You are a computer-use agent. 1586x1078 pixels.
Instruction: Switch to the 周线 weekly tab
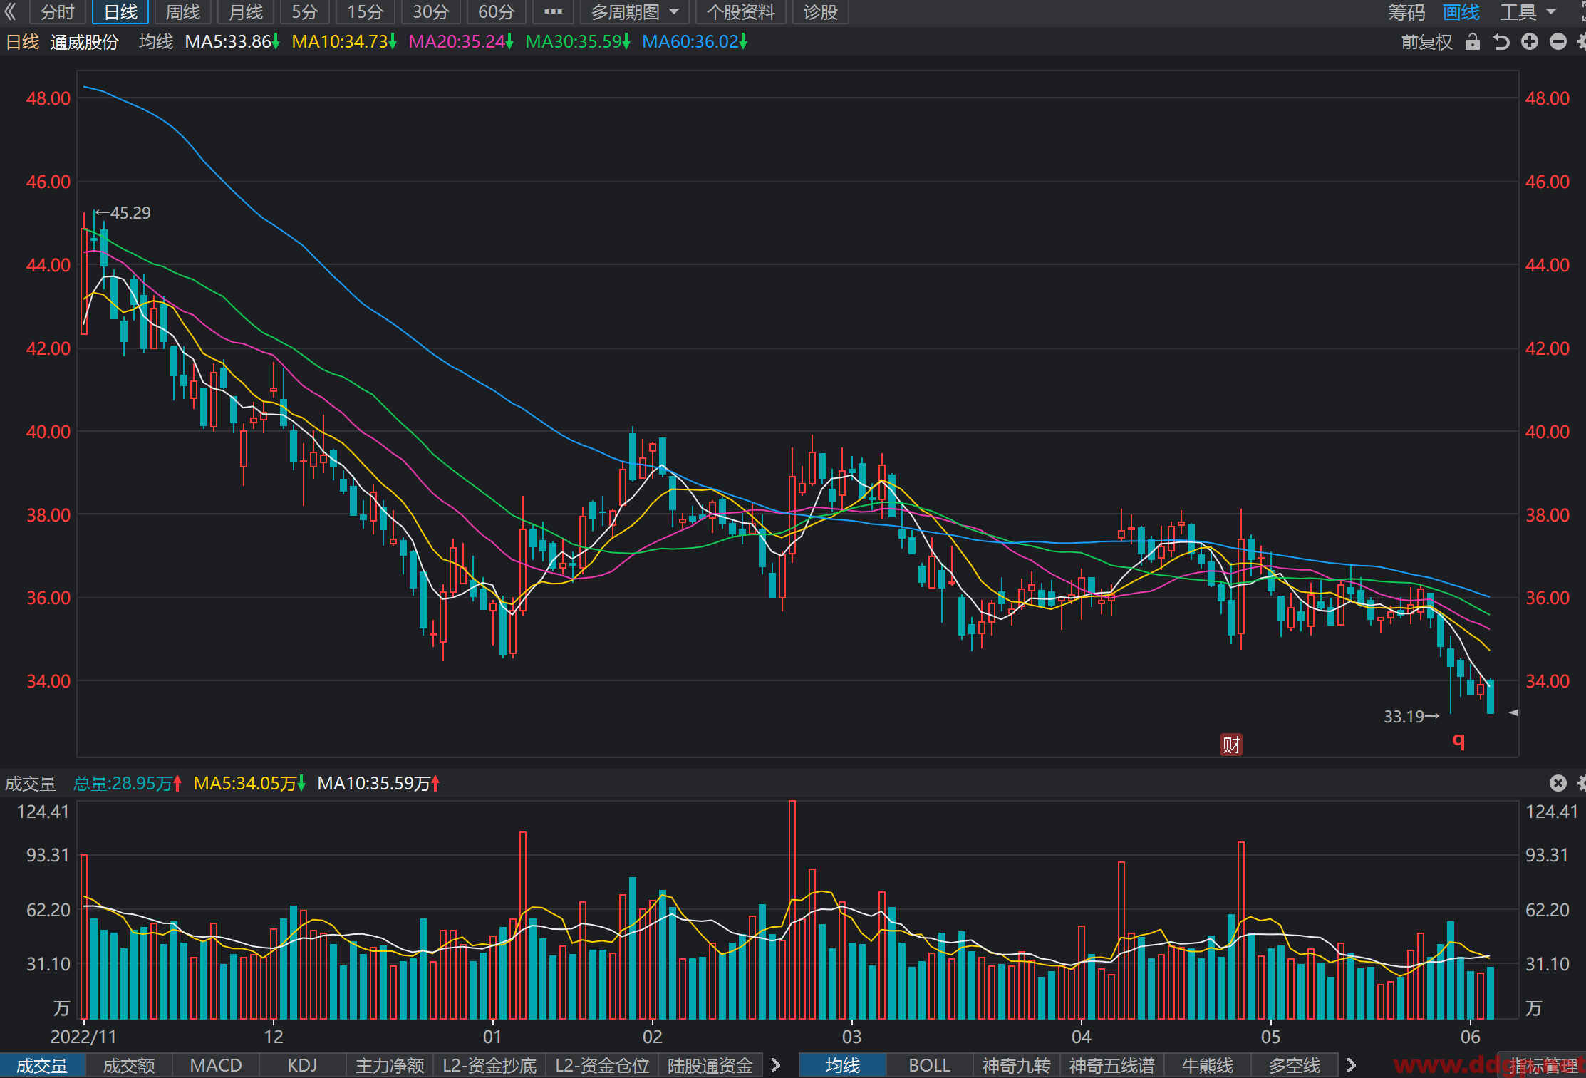click(x=182, y=11)
